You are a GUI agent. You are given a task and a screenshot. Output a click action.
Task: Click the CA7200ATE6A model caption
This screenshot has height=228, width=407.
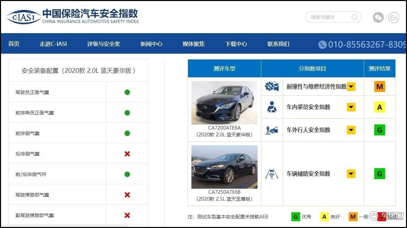224,128
